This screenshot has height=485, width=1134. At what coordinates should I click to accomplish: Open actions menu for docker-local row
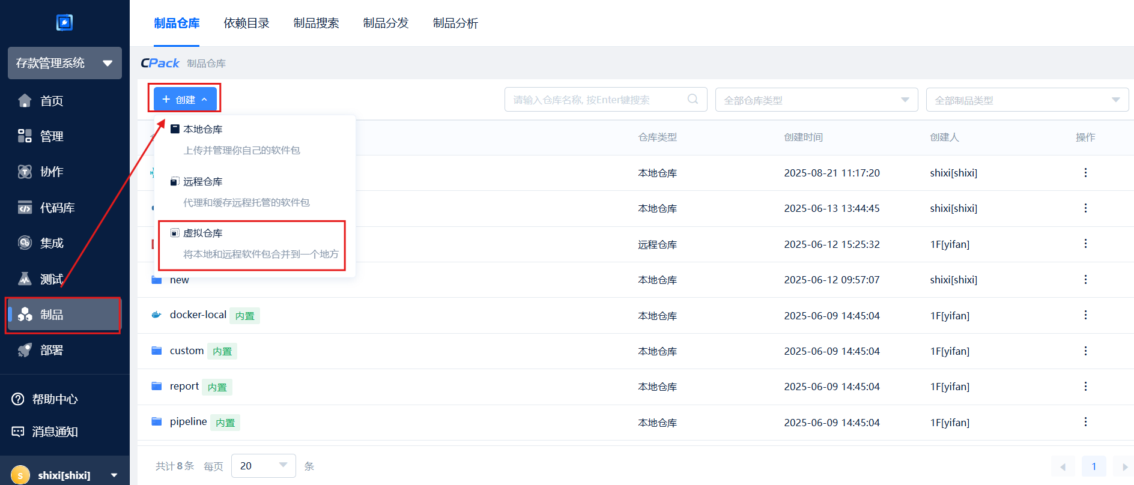[x=1085, y=315]
